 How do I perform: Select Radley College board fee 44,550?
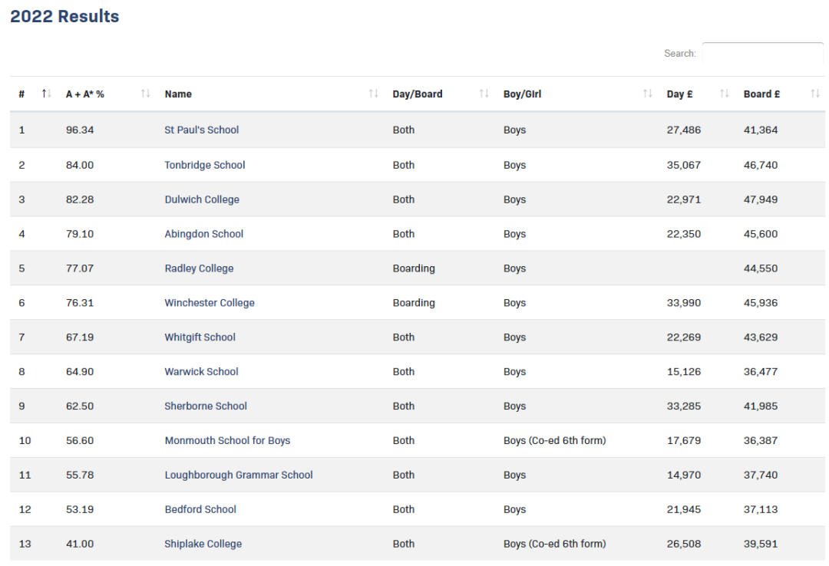(x=761, y=268)
